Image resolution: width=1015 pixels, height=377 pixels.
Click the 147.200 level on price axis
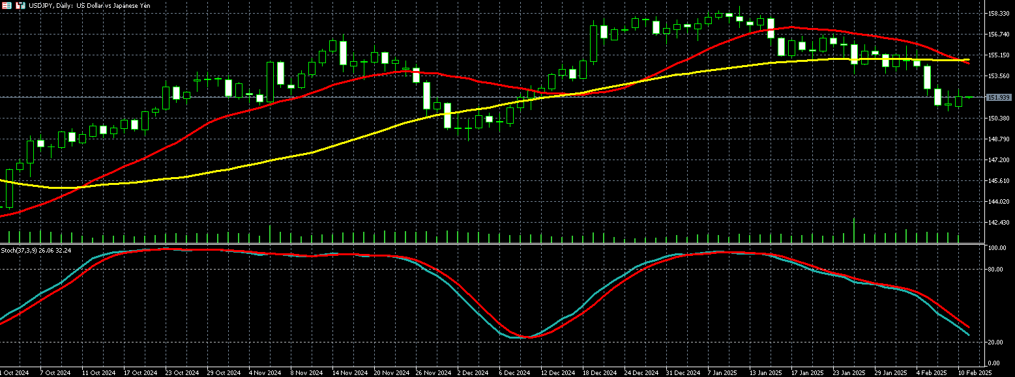click(x=998, y=160)
